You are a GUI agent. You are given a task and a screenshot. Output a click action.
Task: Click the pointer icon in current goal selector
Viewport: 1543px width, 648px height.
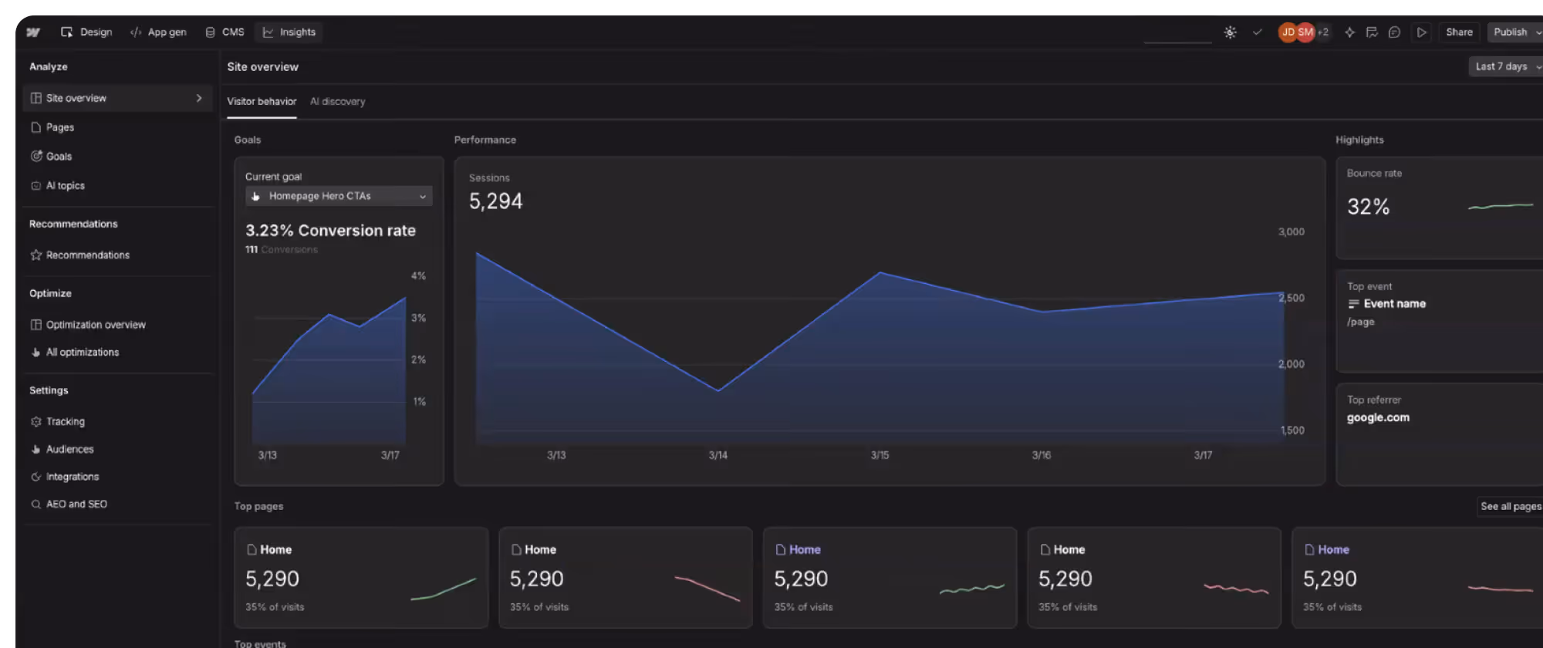pyautogui.click(x=255, y=196)
